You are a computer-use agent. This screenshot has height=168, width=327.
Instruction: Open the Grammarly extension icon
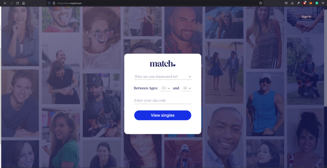tap(317, 3)
